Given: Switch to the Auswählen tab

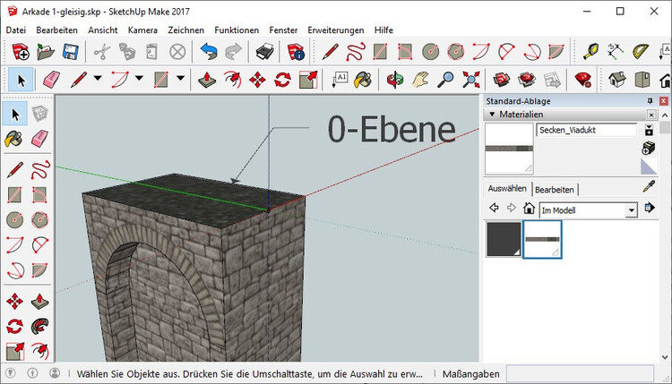Looking at the screenshot, I should (x=507, y=188).
